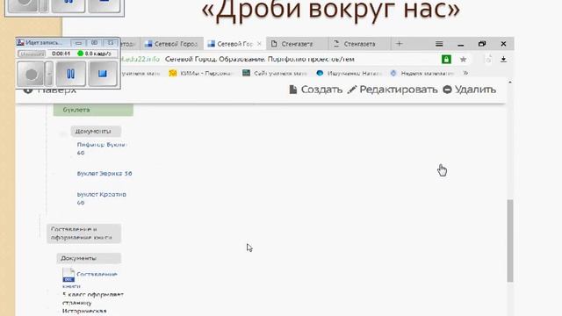Bookmark the page with the star icon
This screenshot has width=562, height=316.
click(x=463, y=60)
